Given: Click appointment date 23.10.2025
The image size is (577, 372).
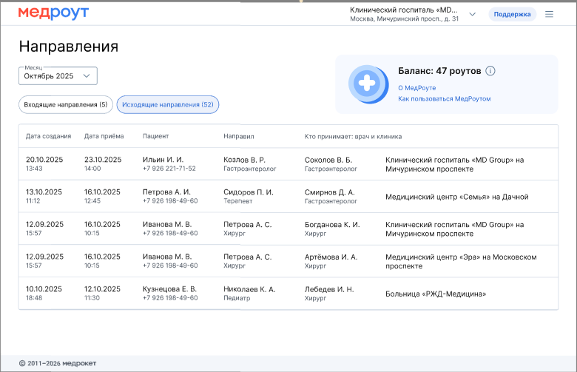Looking at the screenshot, I should (103, 160).
